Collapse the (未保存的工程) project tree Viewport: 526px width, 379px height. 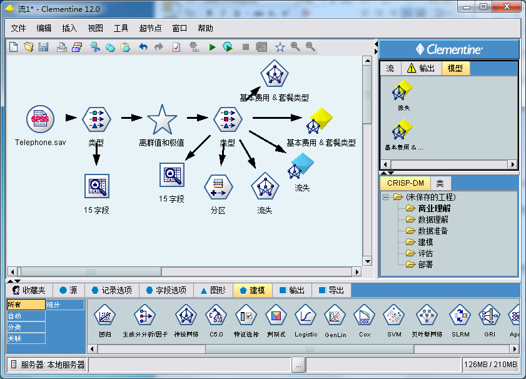point(386,197)
